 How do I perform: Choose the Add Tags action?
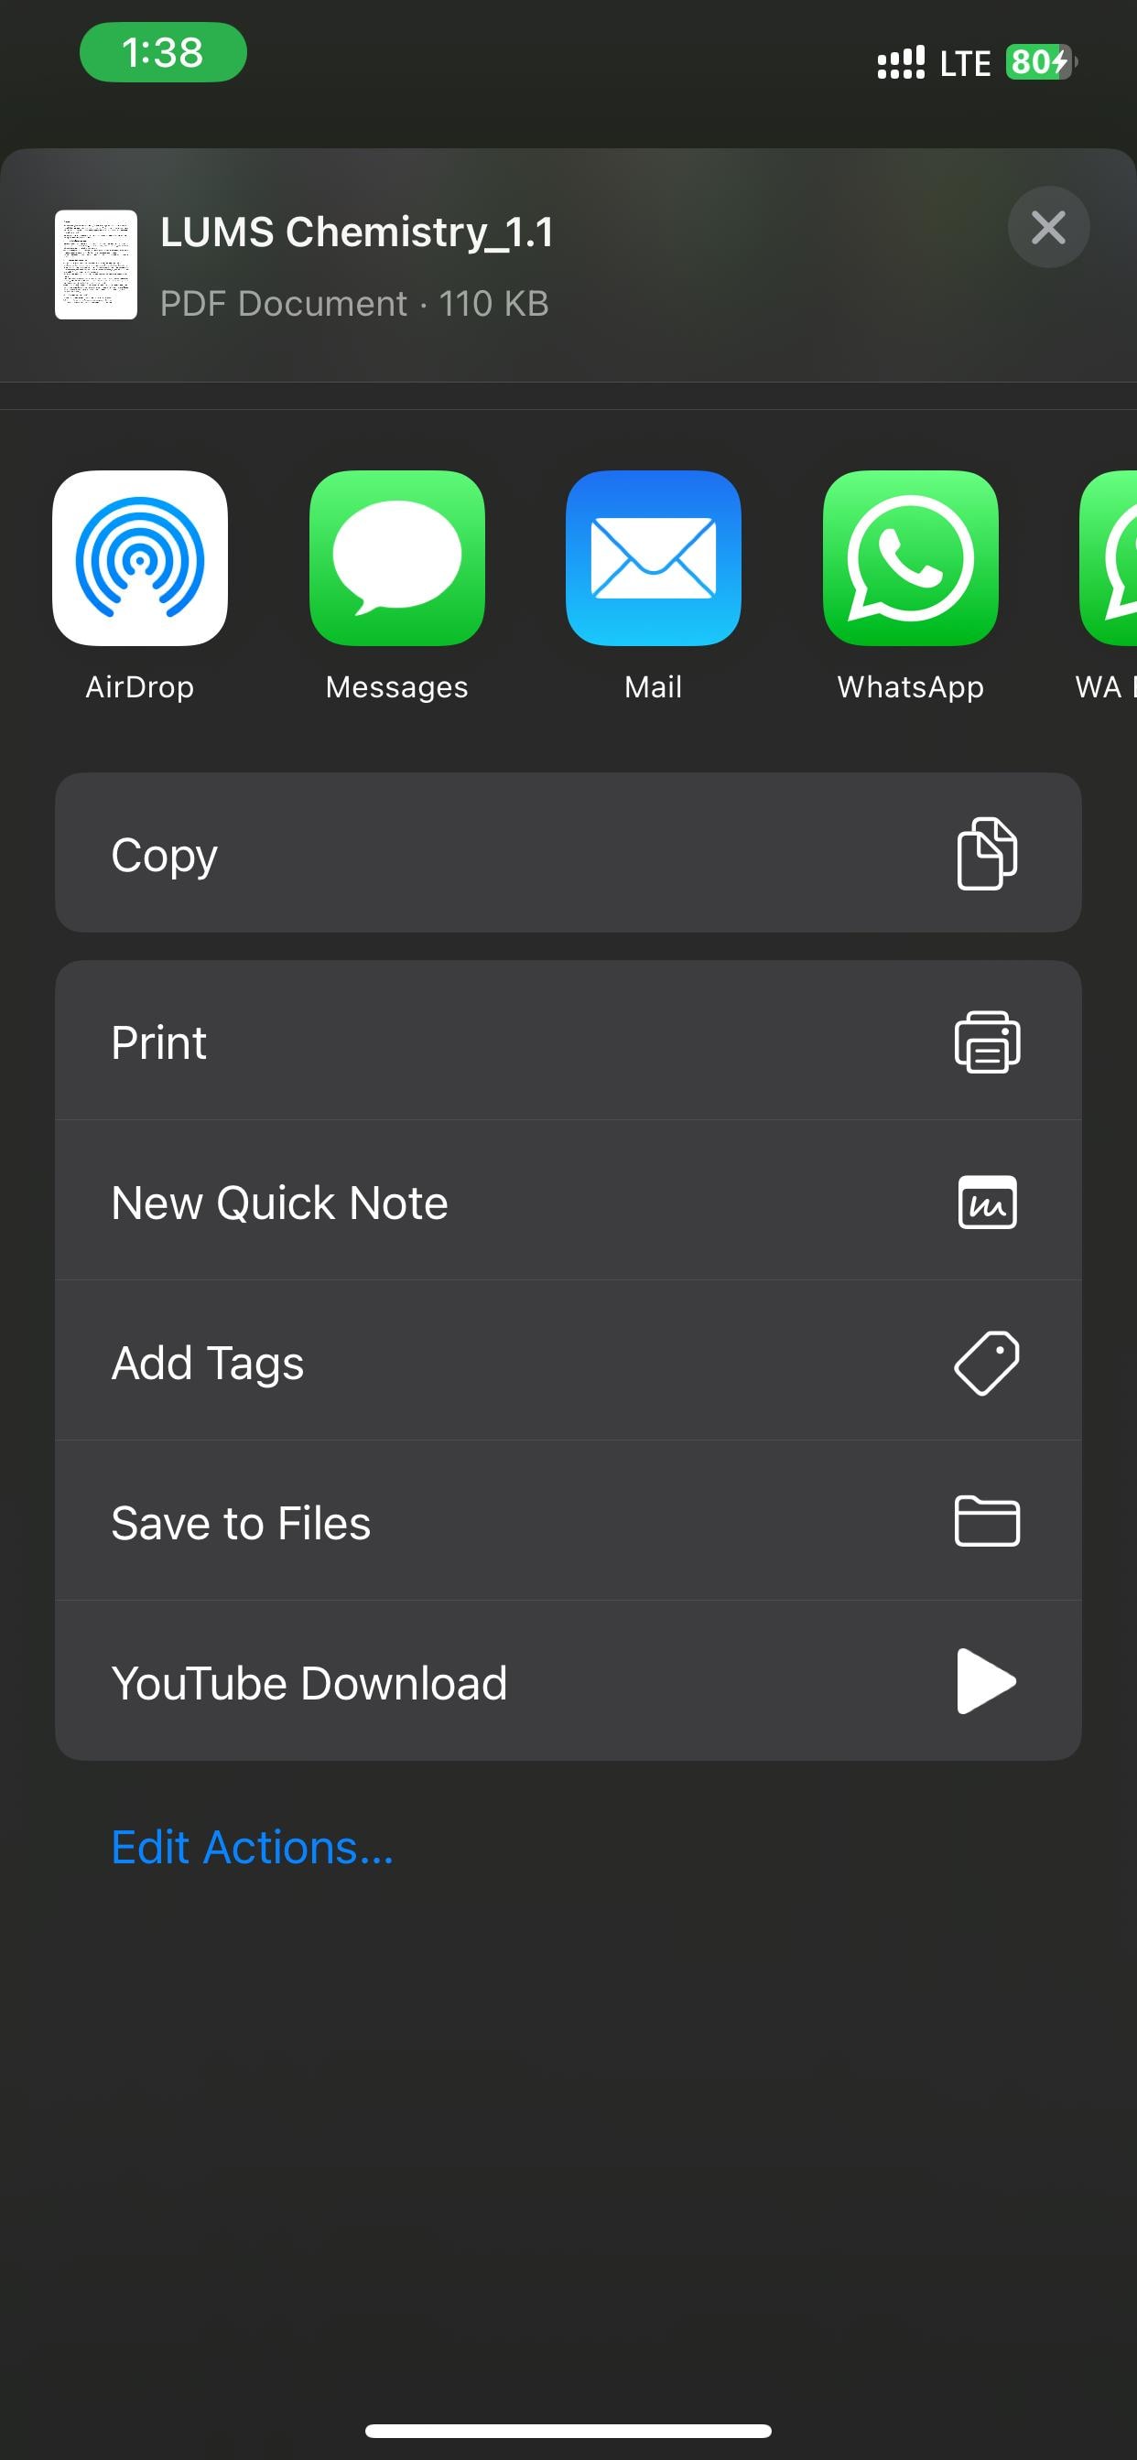tap(568, 1361)
